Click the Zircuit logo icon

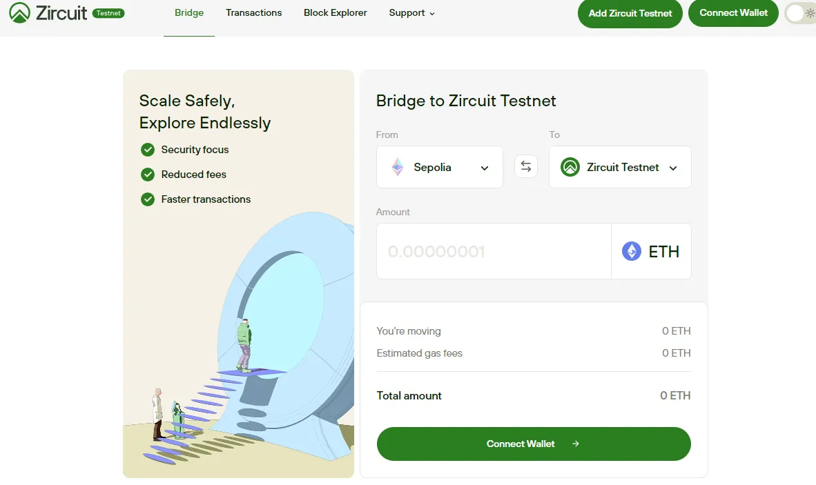[x=20, y=12]
